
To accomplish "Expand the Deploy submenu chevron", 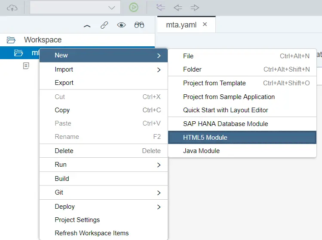I will tap(159, 207).
